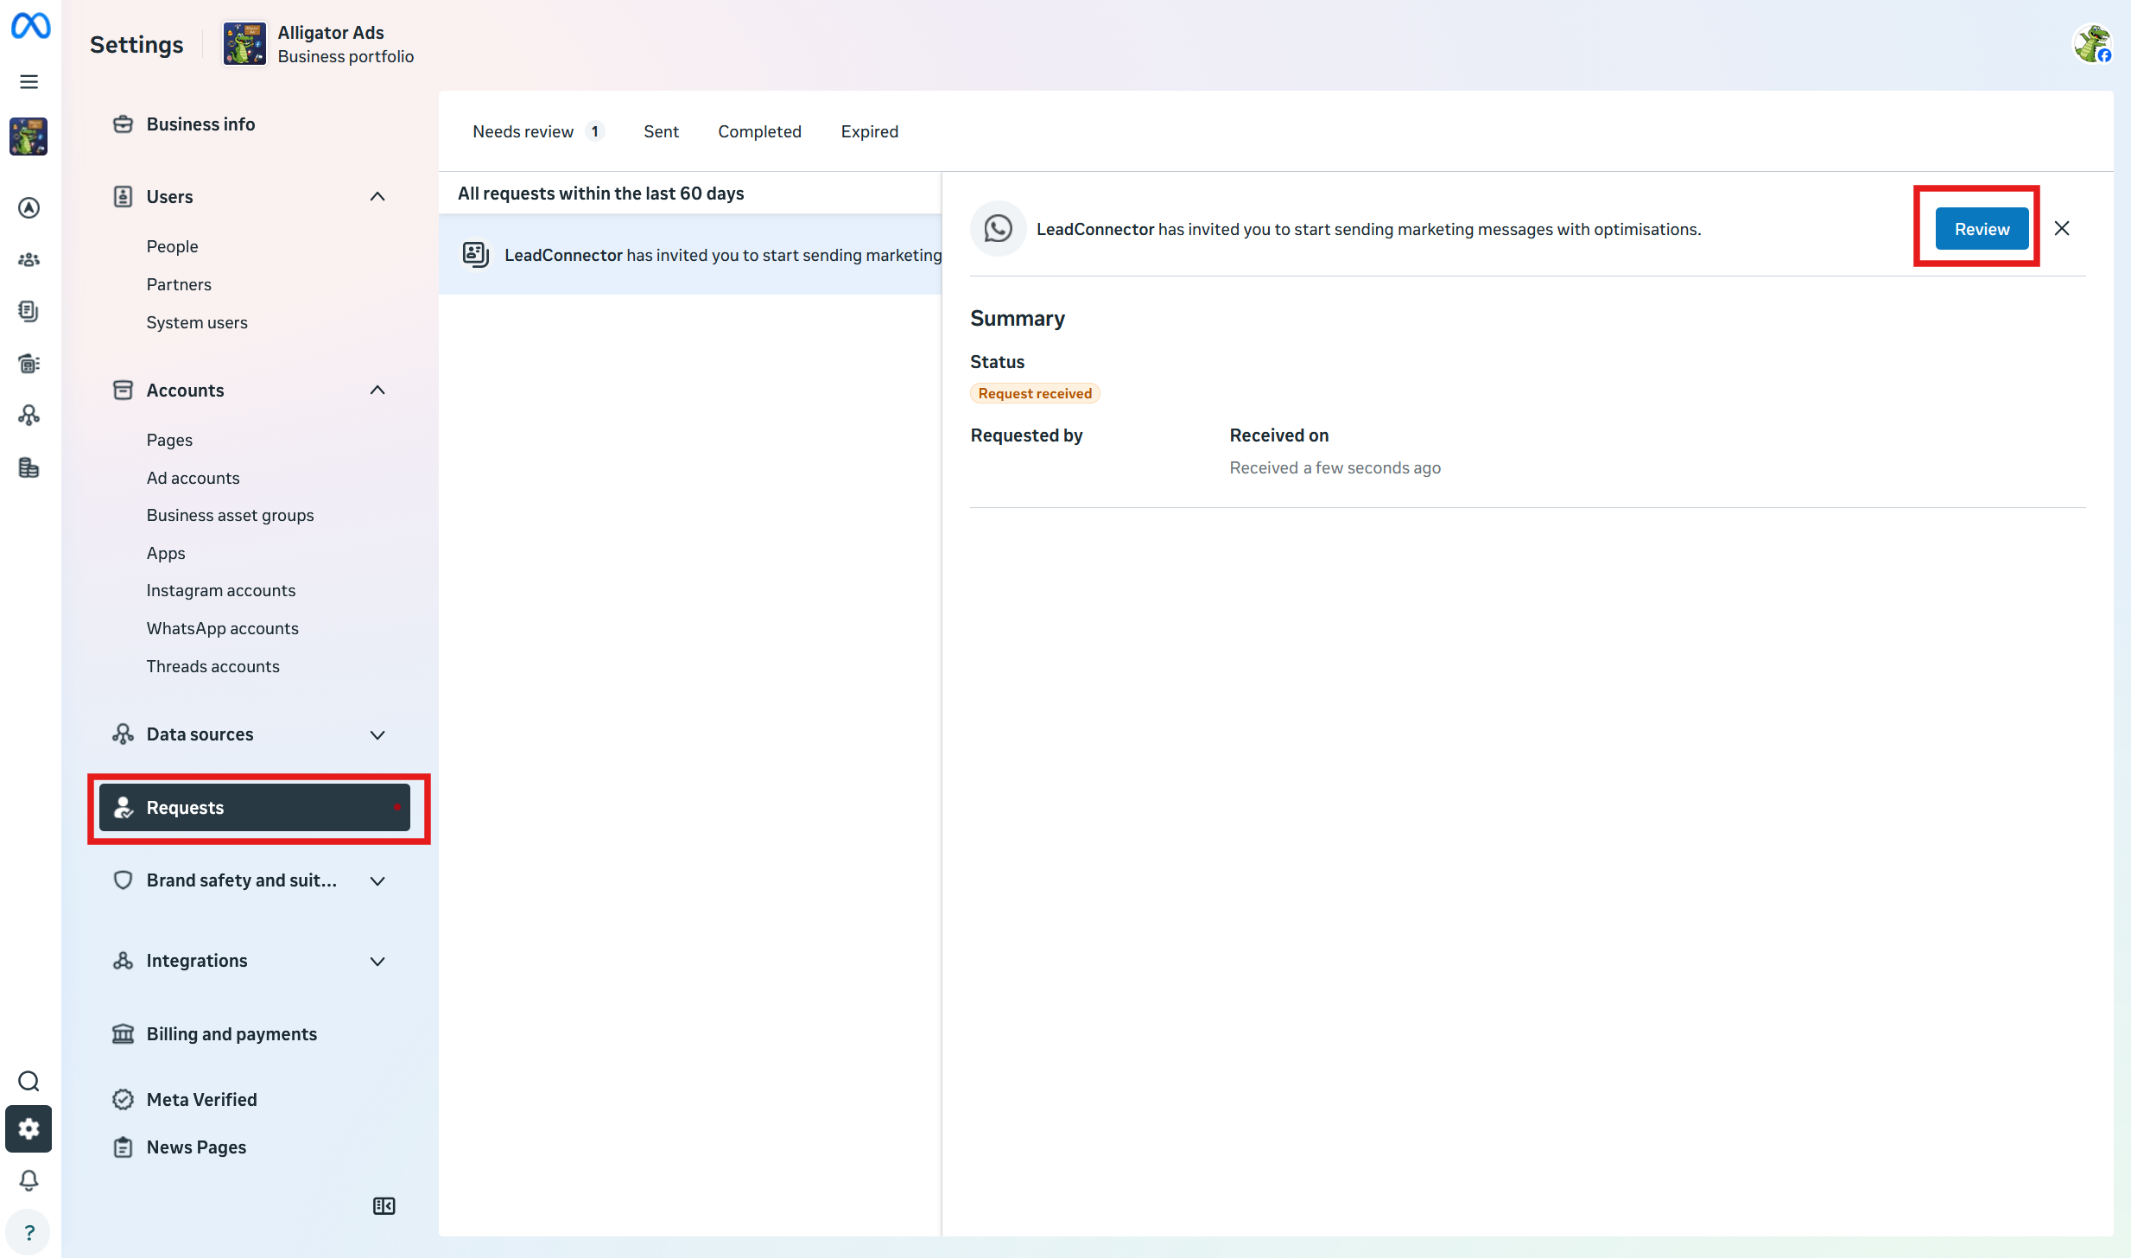The height and width of the screenshot is (1258, 2131).
Task: Click 'Received a few seconds ago' text
Action: tap(1335, 468)
